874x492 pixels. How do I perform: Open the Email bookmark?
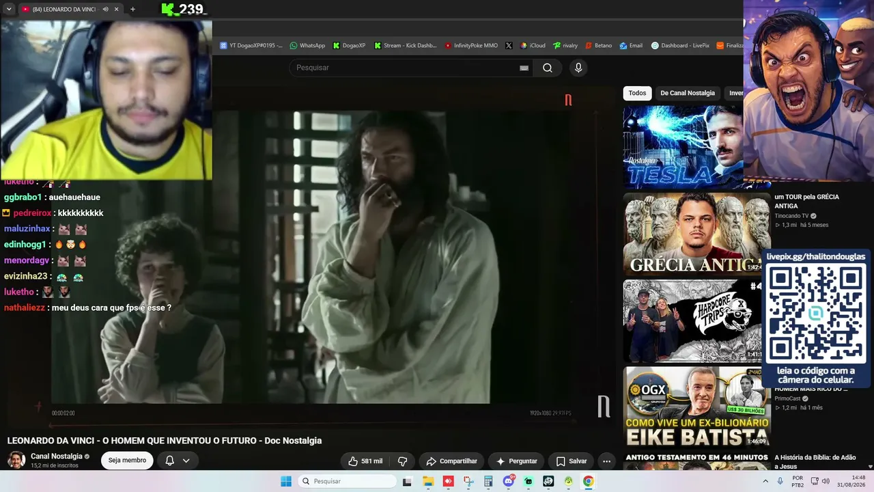pos(631,46)
